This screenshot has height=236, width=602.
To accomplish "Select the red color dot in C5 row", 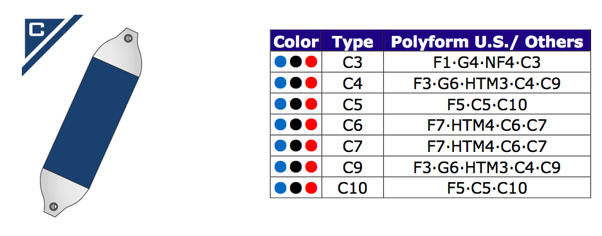I will tap(311, 104).
